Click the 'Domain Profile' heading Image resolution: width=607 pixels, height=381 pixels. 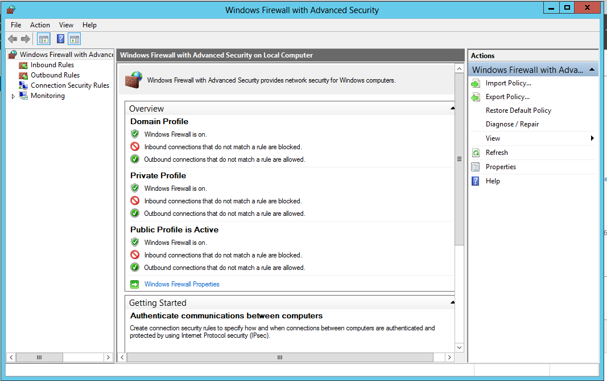[159, 122]
